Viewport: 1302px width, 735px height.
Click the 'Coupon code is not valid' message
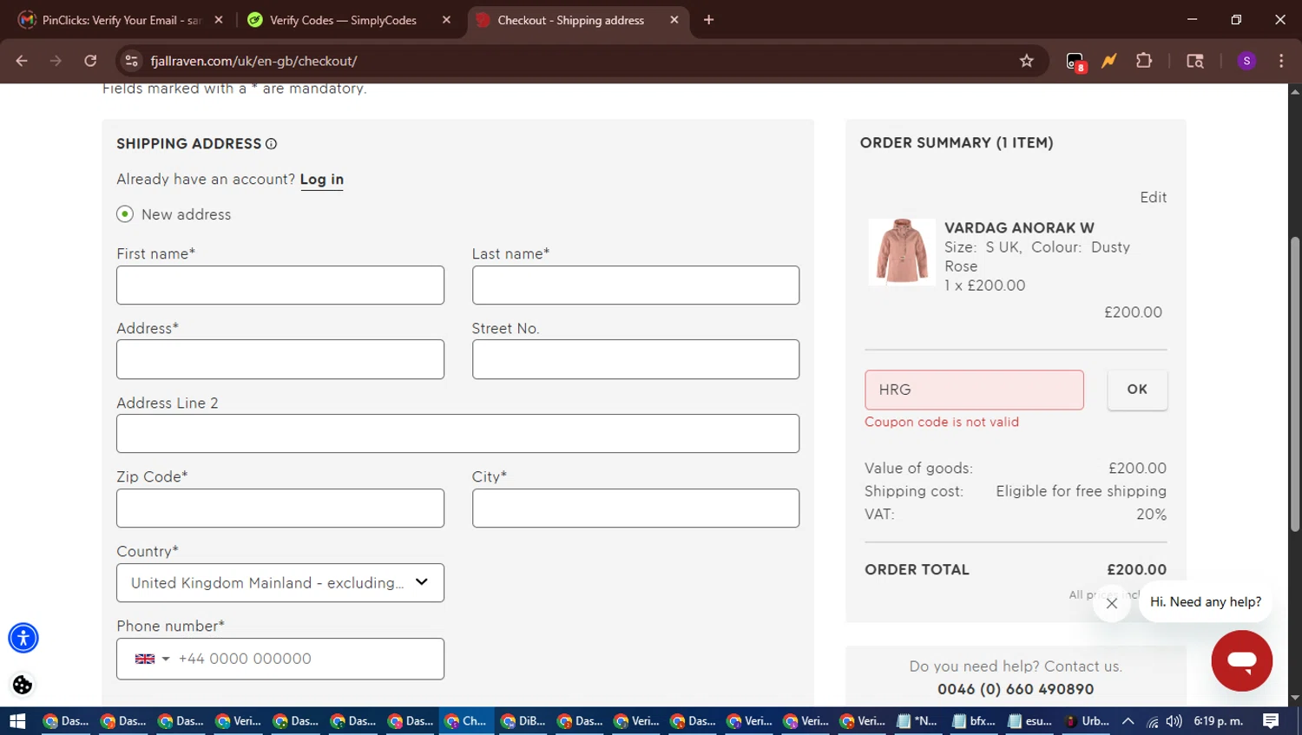(942, 423)
